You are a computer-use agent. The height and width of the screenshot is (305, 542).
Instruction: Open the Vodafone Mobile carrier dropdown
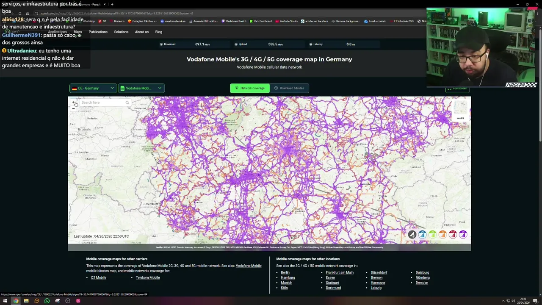tap(141, 88)
